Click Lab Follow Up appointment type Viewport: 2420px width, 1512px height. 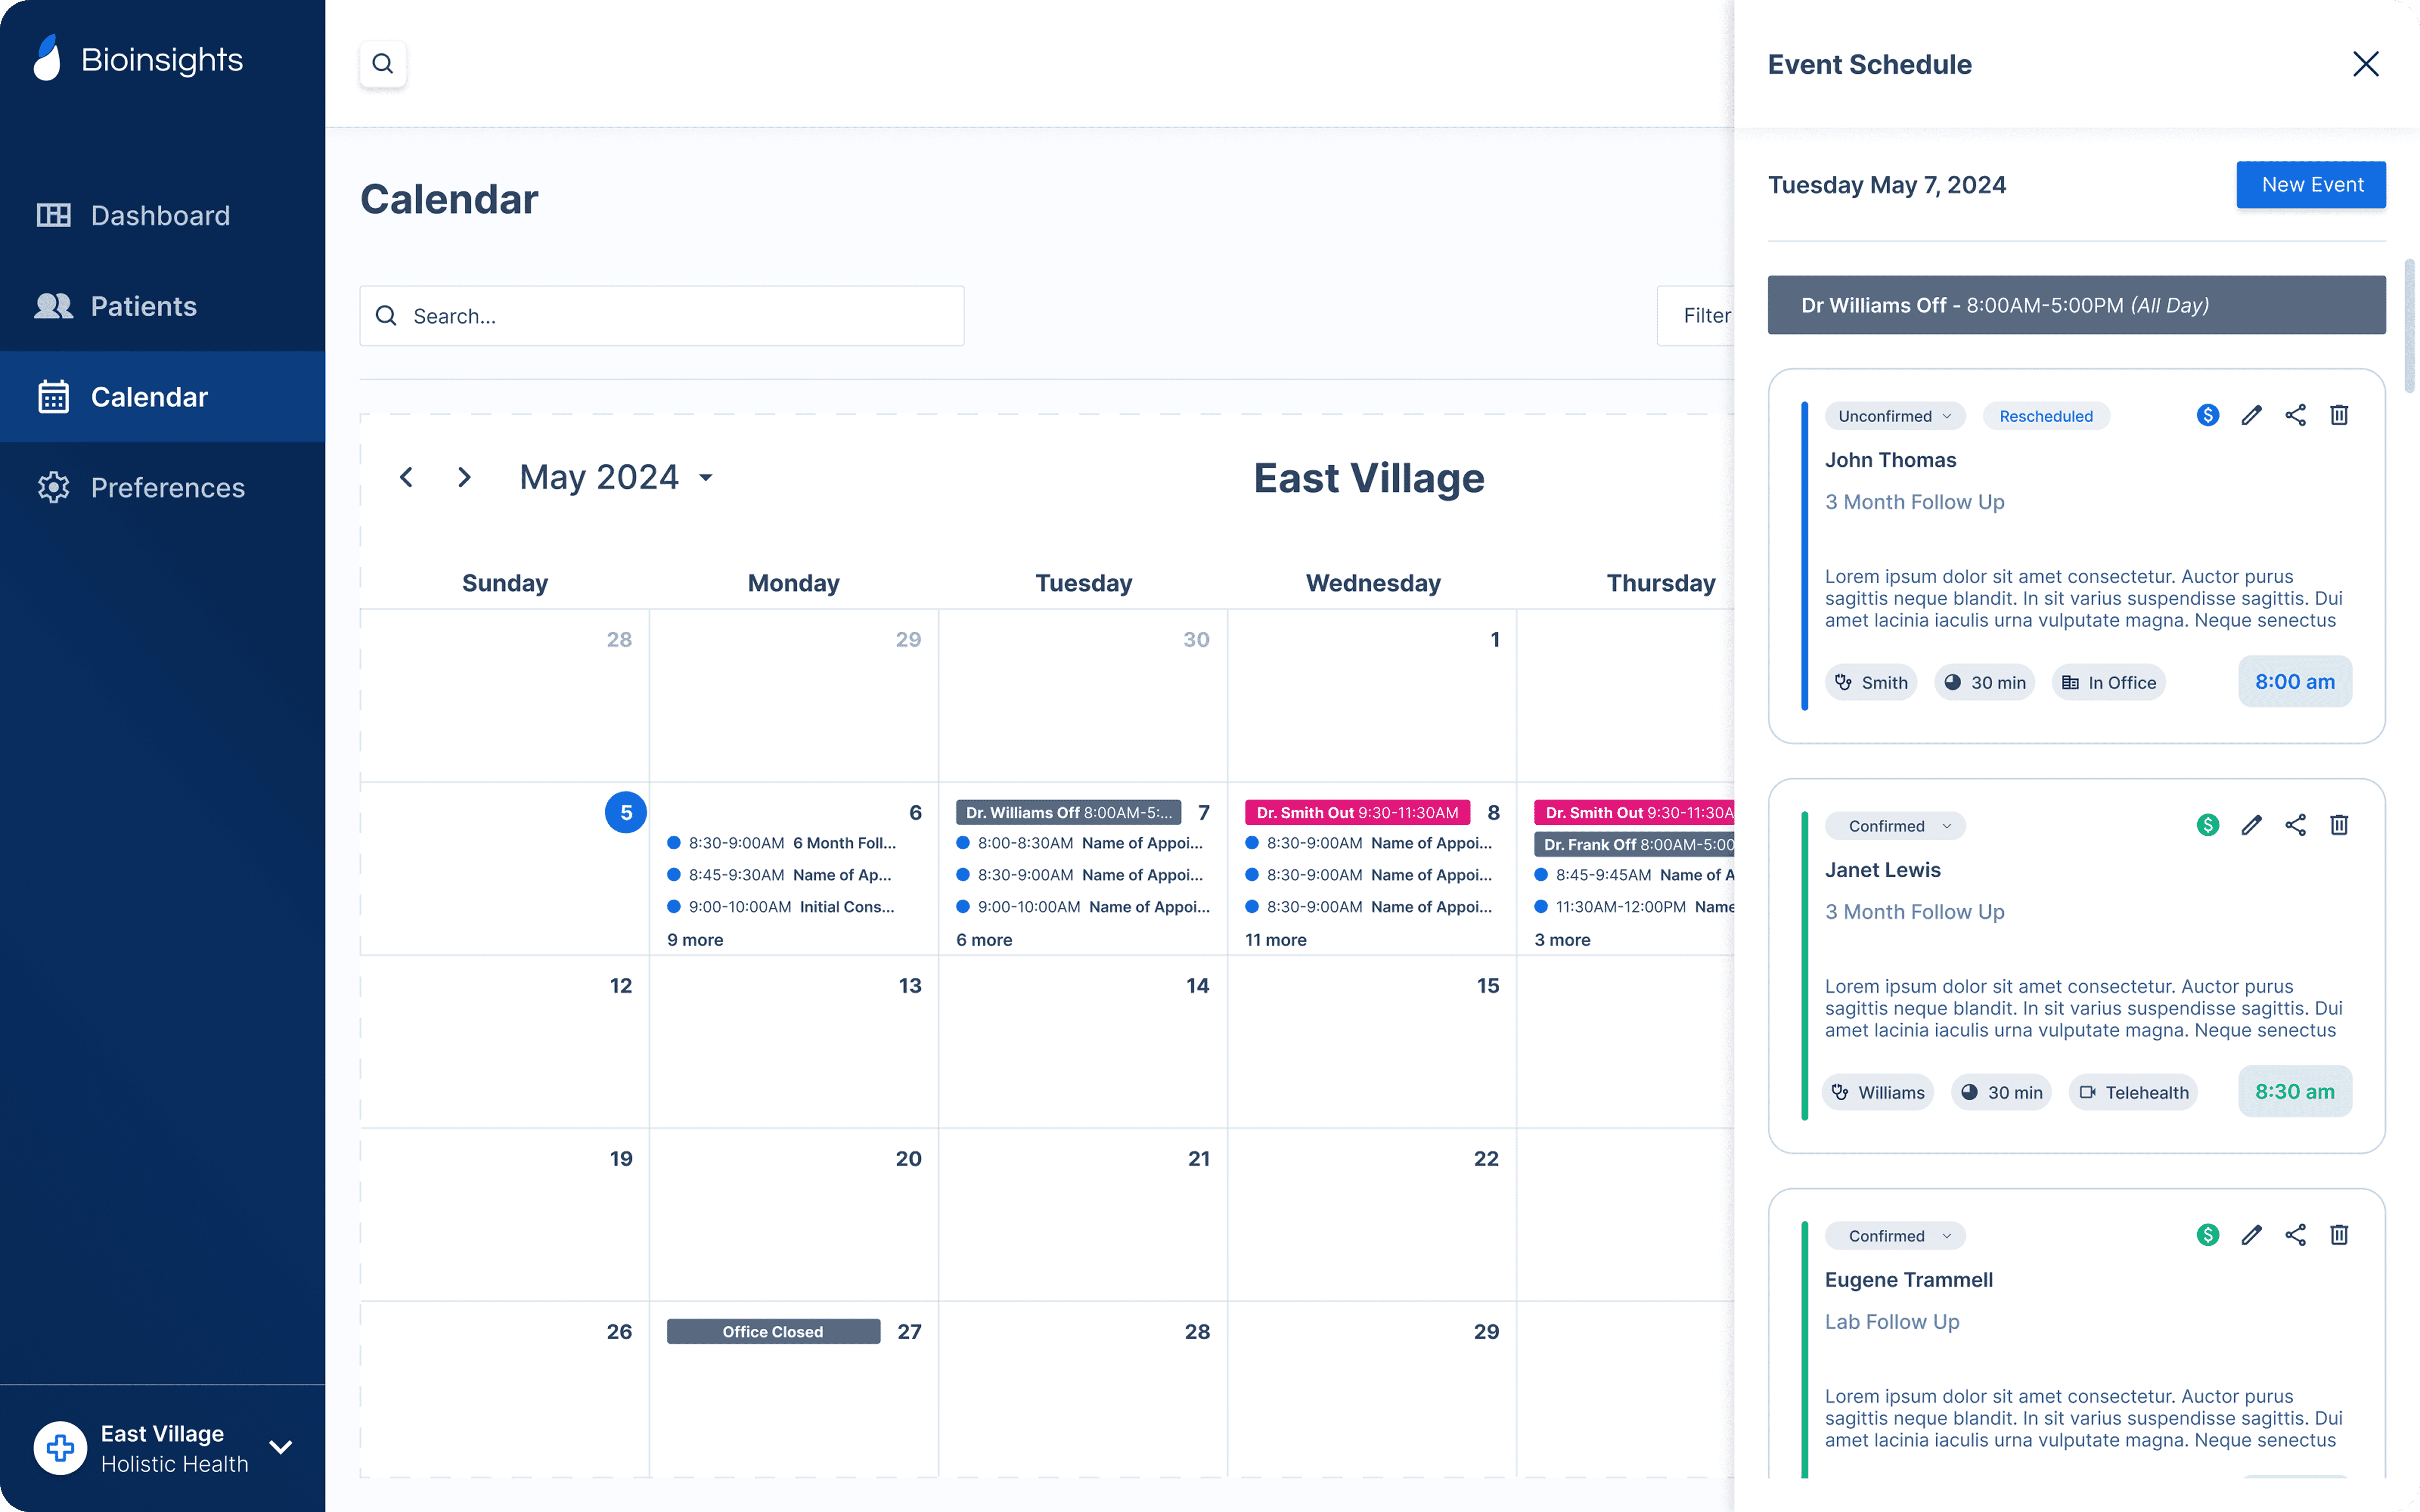[x=1892, y=1322]
